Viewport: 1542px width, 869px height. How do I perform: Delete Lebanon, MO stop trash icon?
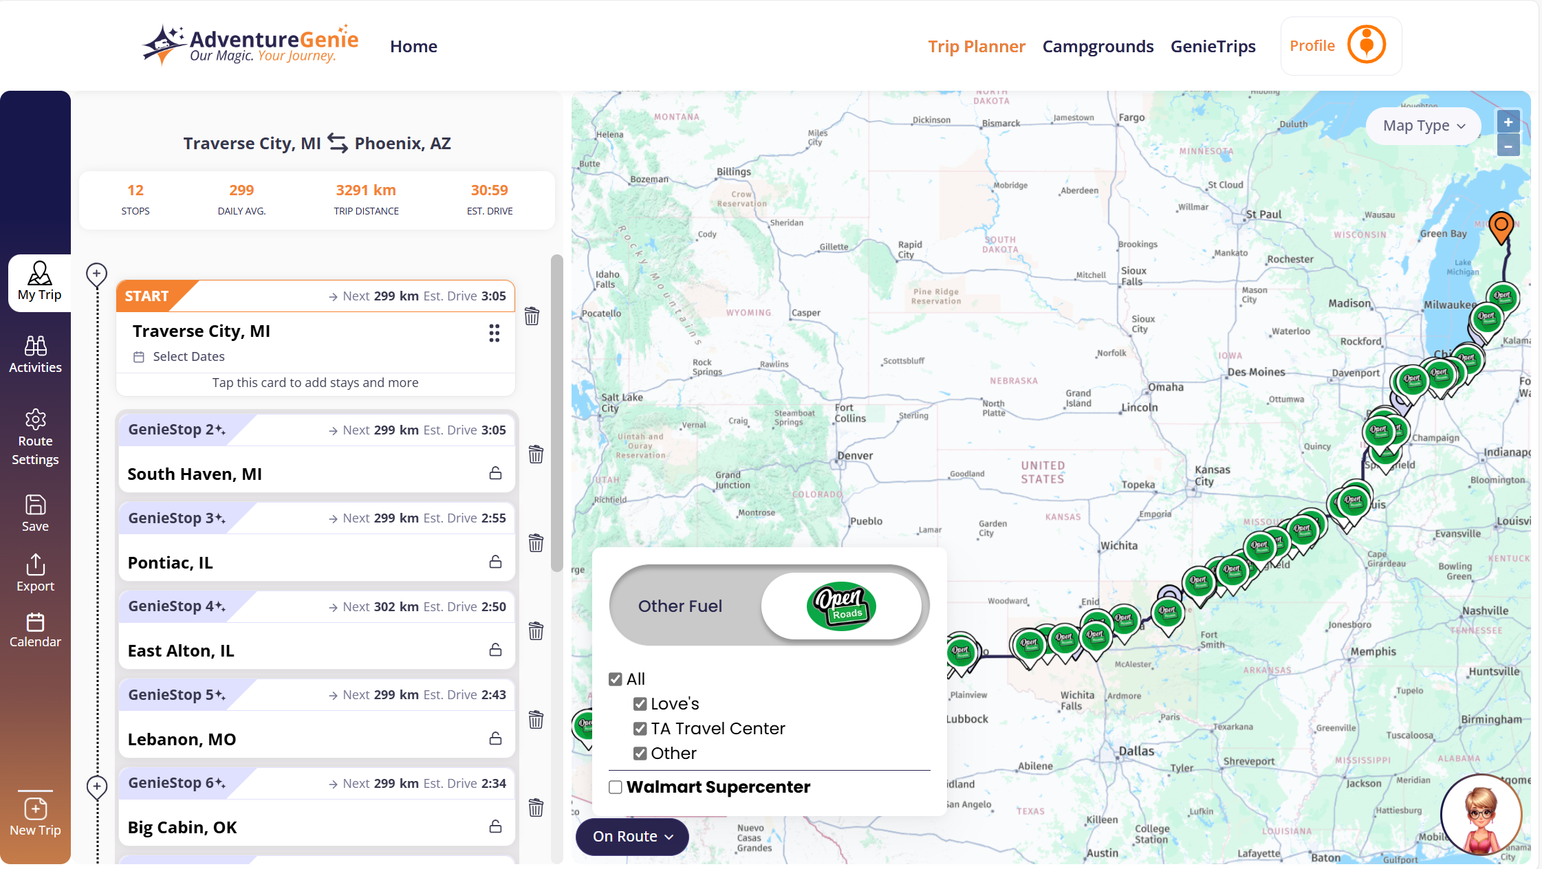coord(536,720)
